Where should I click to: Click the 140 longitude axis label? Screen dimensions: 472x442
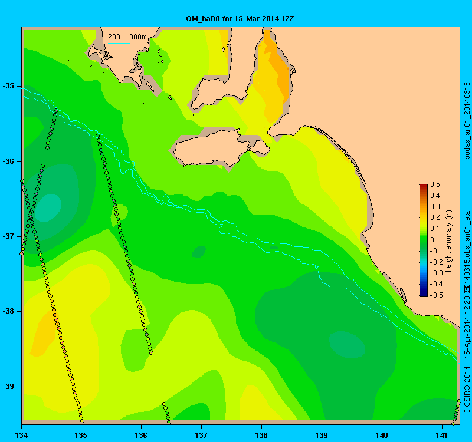[x=382, y=435]
